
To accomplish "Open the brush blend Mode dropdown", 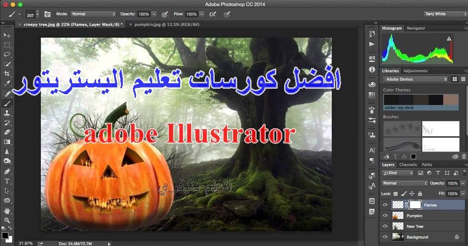I will tap(93, 14).
